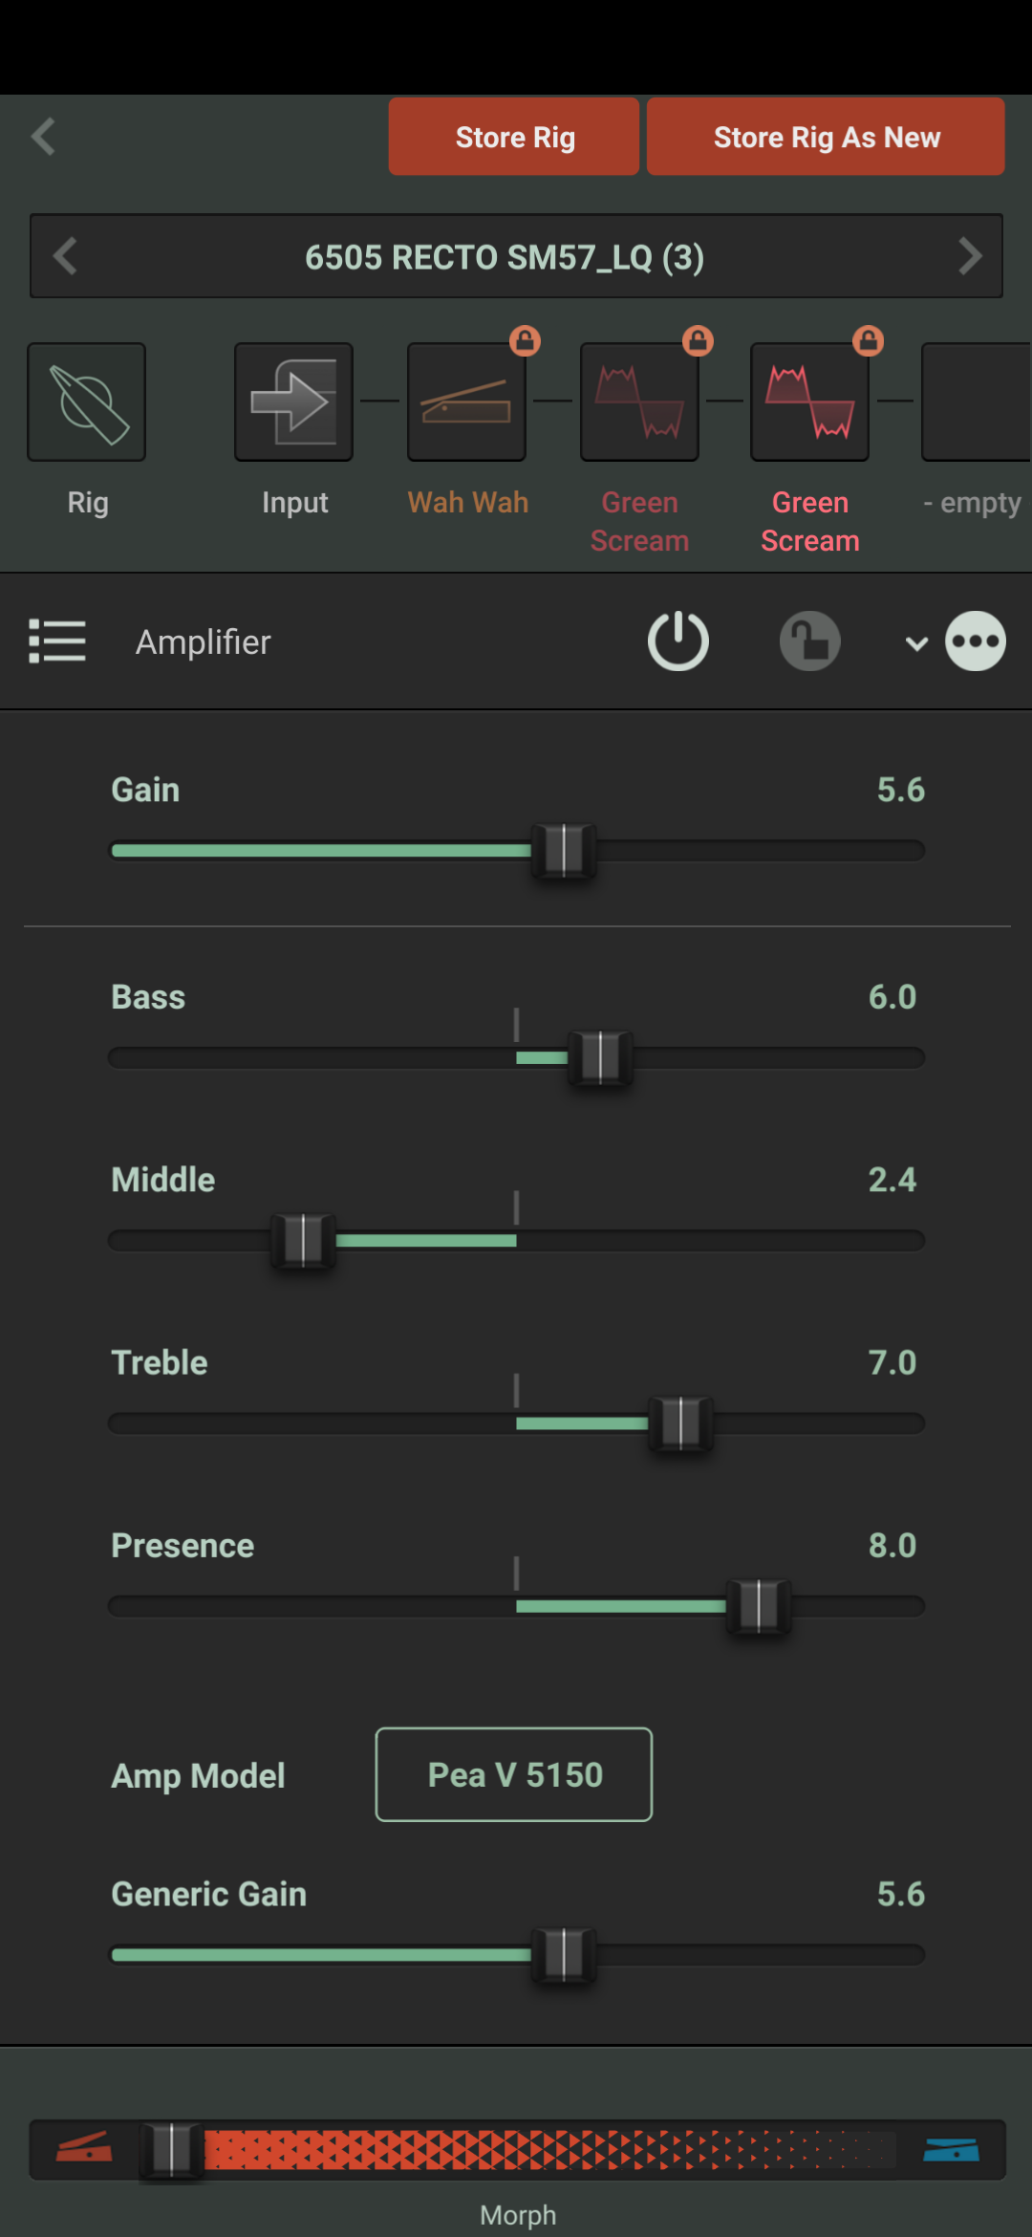
Task: Toggle the lock badge on Wah Wah slot
Action: [x=525, y=340]
